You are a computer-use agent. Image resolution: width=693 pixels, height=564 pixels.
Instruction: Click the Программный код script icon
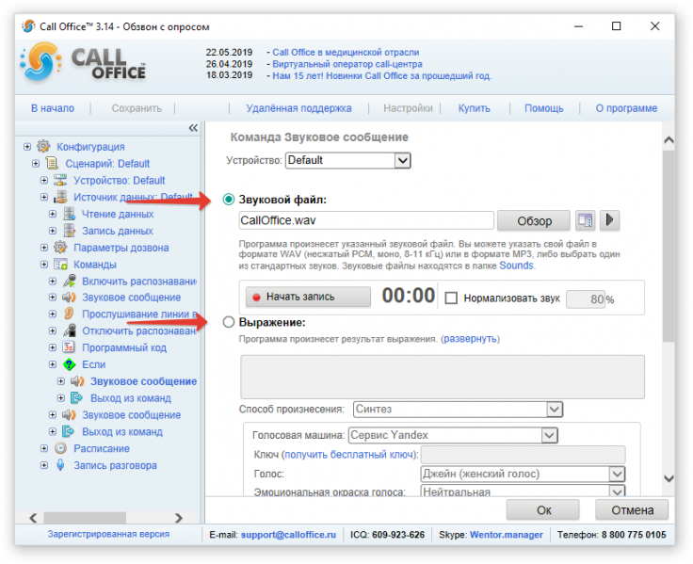pyautogui.click(x=69, y=347)
